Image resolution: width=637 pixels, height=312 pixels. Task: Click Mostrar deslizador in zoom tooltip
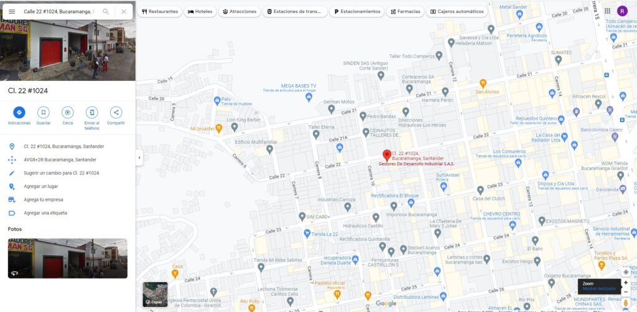click(x=599, y=289)
